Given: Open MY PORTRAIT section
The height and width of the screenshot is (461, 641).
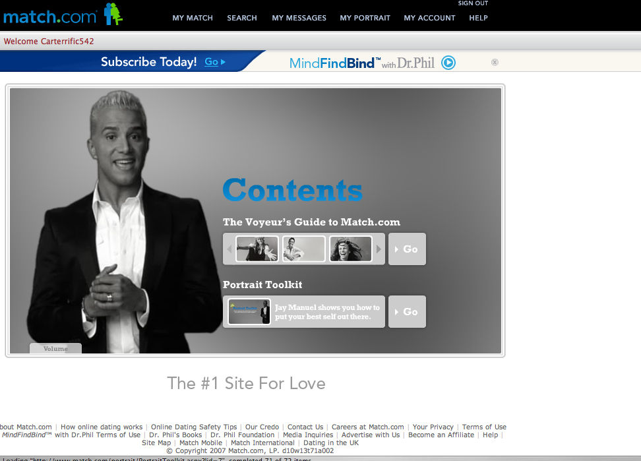Looking at the screenshot, I should [365, 18].
